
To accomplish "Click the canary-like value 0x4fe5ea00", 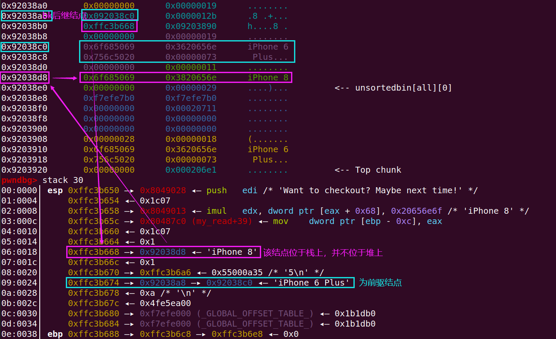I will point(165,304).
